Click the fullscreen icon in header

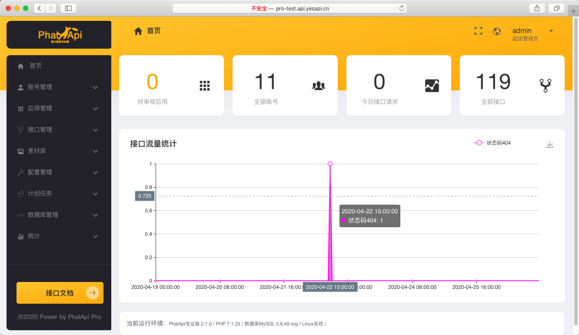(478, 31)
